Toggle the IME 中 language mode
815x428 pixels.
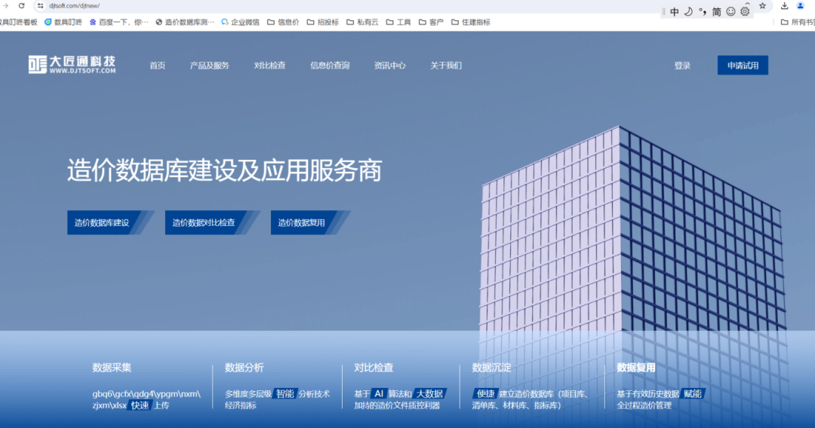click(674, 11)
